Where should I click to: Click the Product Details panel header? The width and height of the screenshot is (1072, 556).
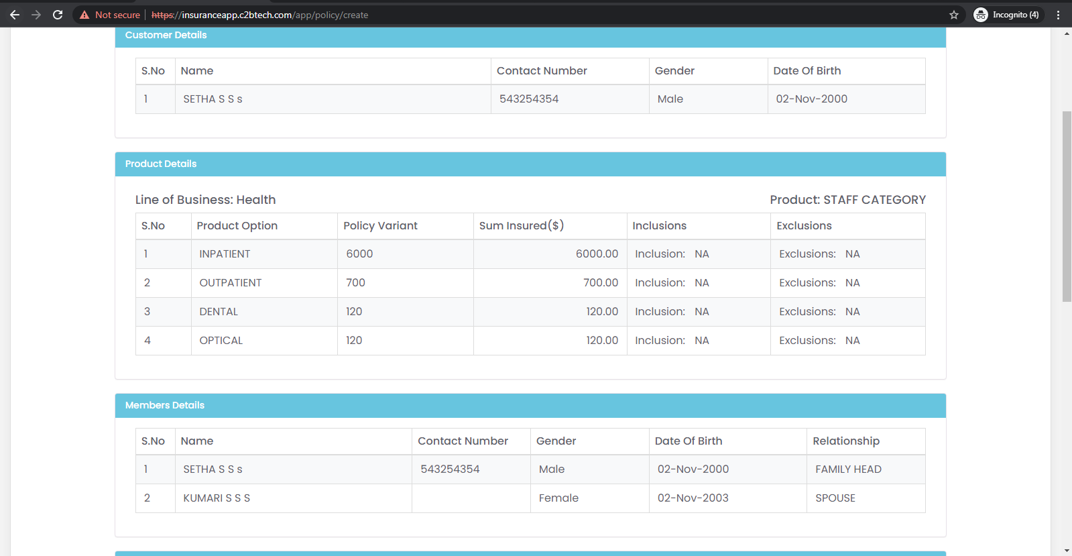pyautogui.click(x=530, y=164)
